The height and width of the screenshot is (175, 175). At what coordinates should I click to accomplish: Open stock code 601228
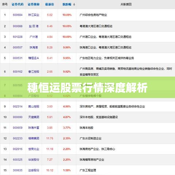point(17,37)
